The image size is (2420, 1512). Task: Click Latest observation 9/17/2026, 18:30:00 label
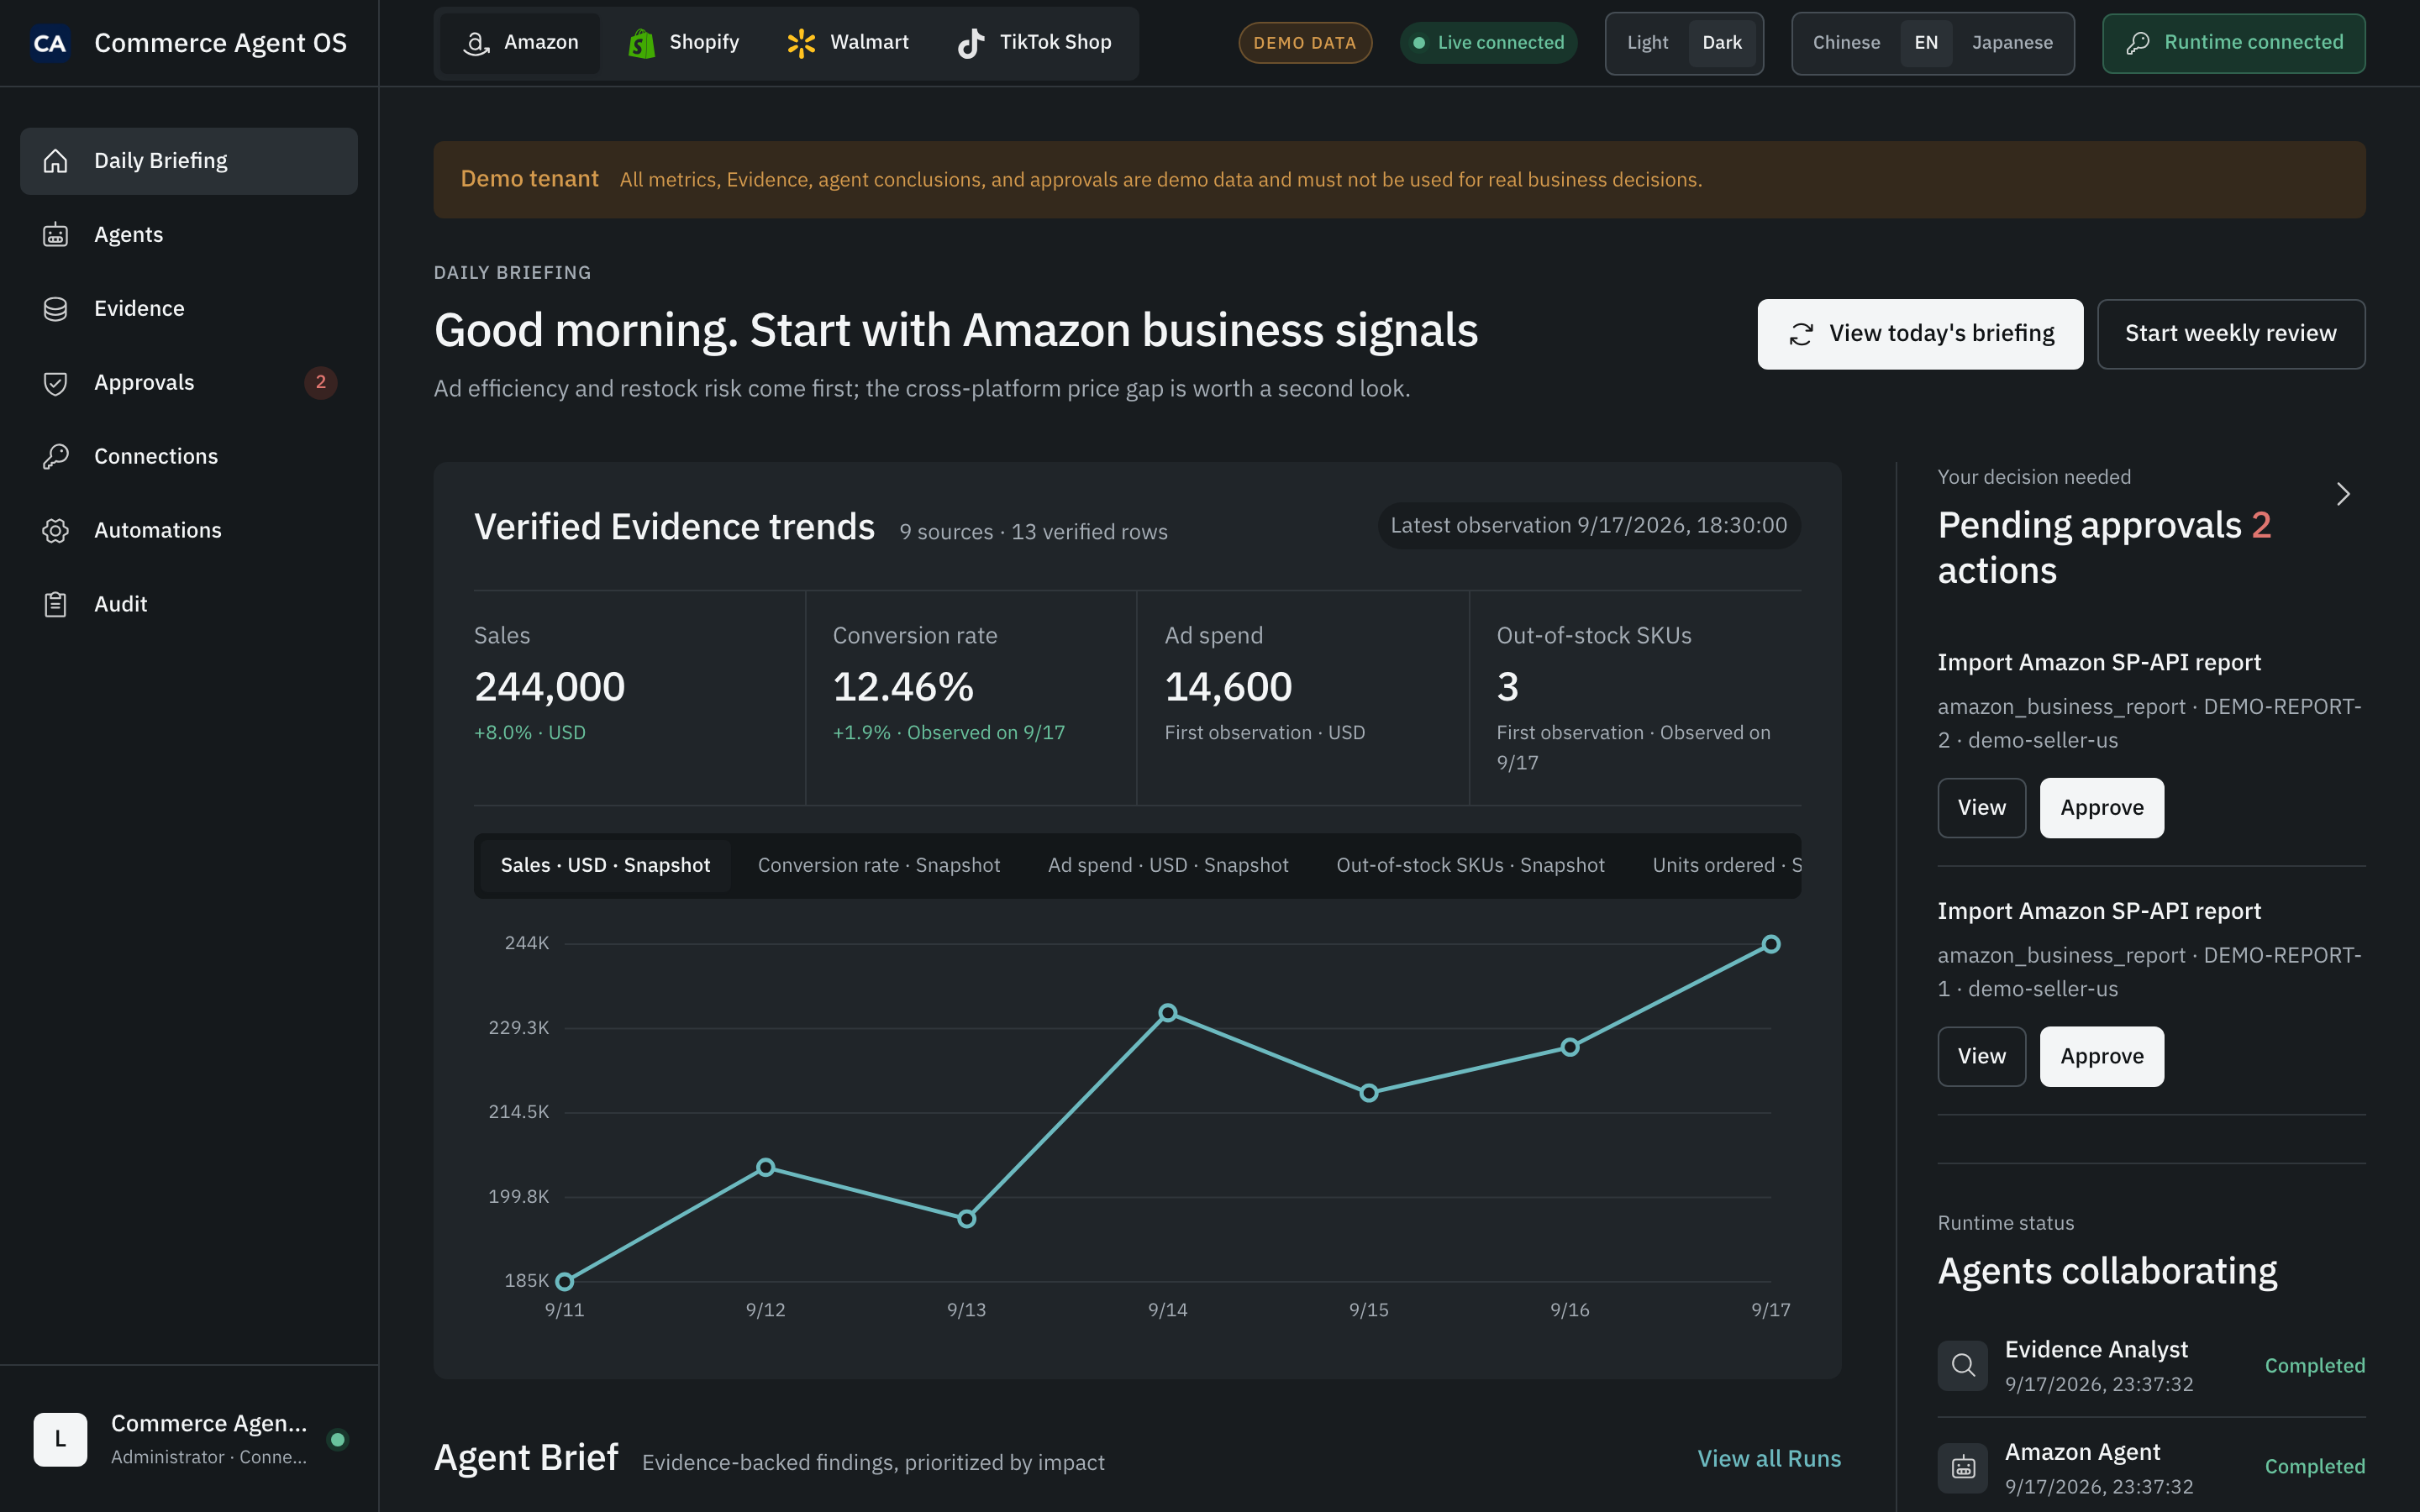(1588, 526)
